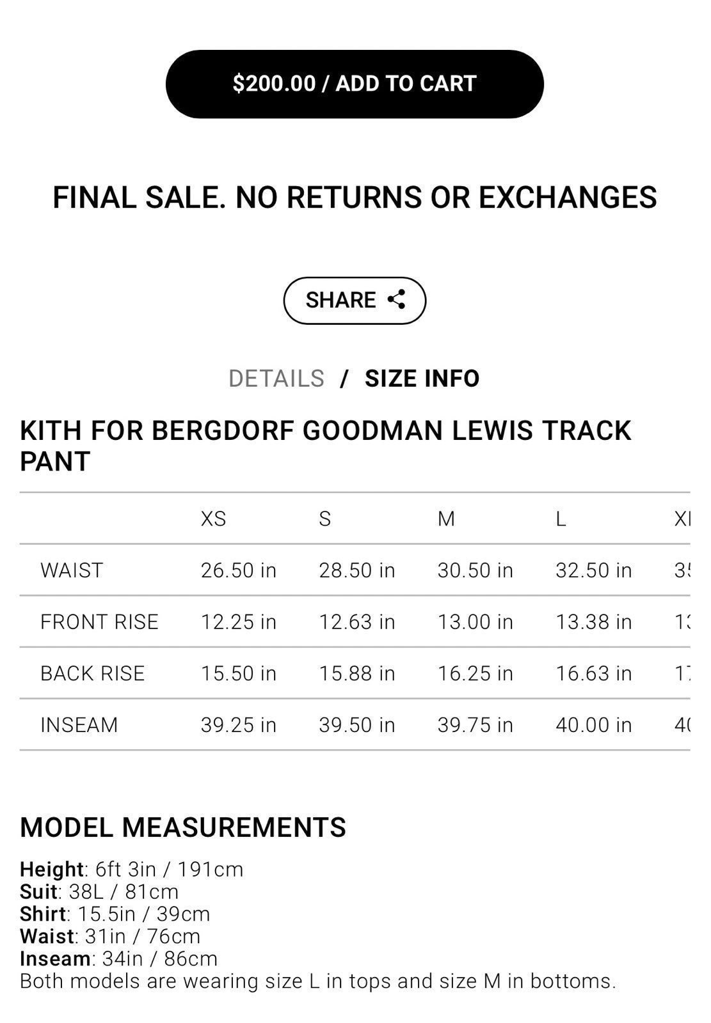Click the XS column header
Viewport: 711px width, 1023px height.
(x=214, y=519)
